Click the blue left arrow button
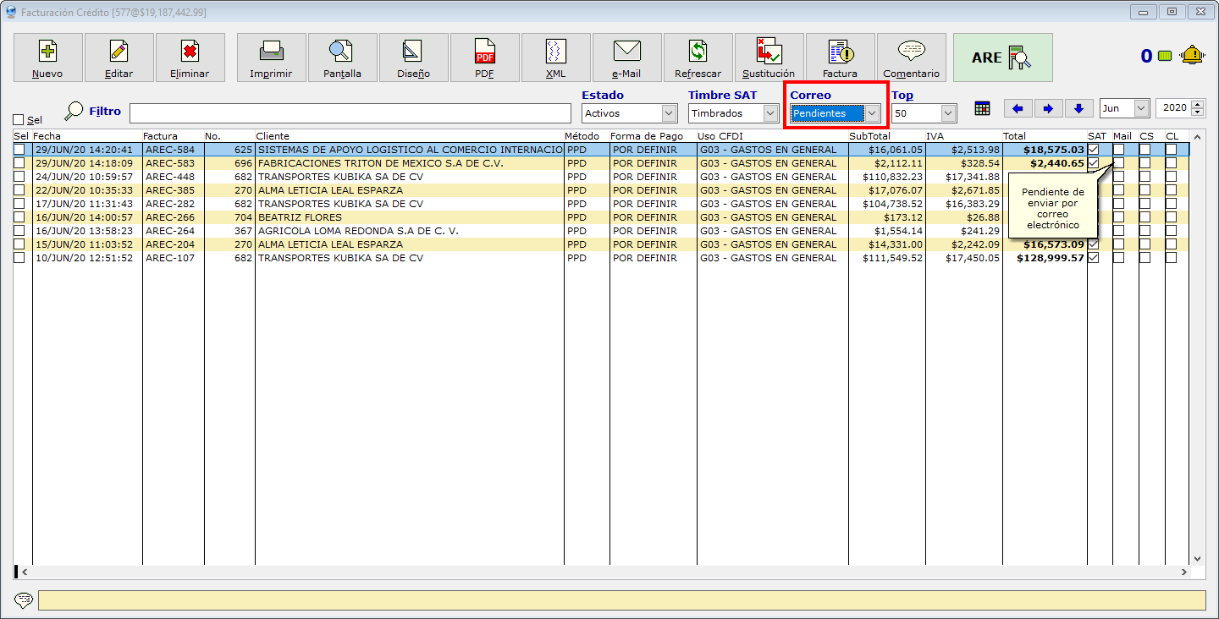1219x619 pixels. 1017,108
